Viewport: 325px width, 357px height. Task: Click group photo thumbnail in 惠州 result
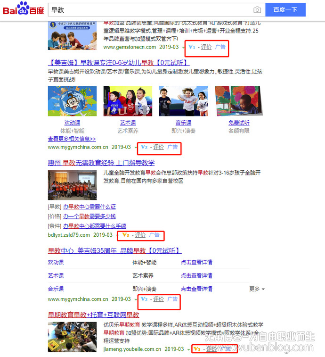[73, 185]
